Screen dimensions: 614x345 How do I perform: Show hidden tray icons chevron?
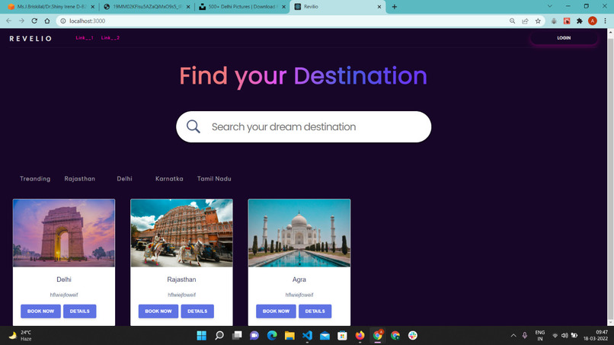[x=513, y=336]
